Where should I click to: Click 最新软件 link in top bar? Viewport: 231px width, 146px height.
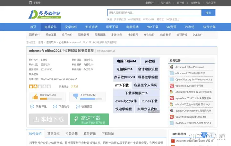click(x=150, y=3)
